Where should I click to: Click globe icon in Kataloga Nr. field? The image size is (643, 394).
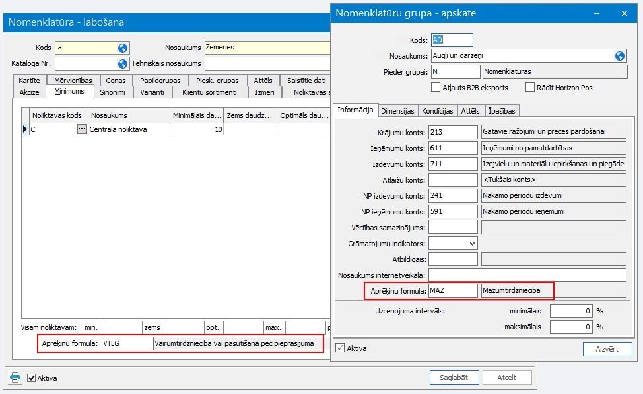tap(123, 64)
